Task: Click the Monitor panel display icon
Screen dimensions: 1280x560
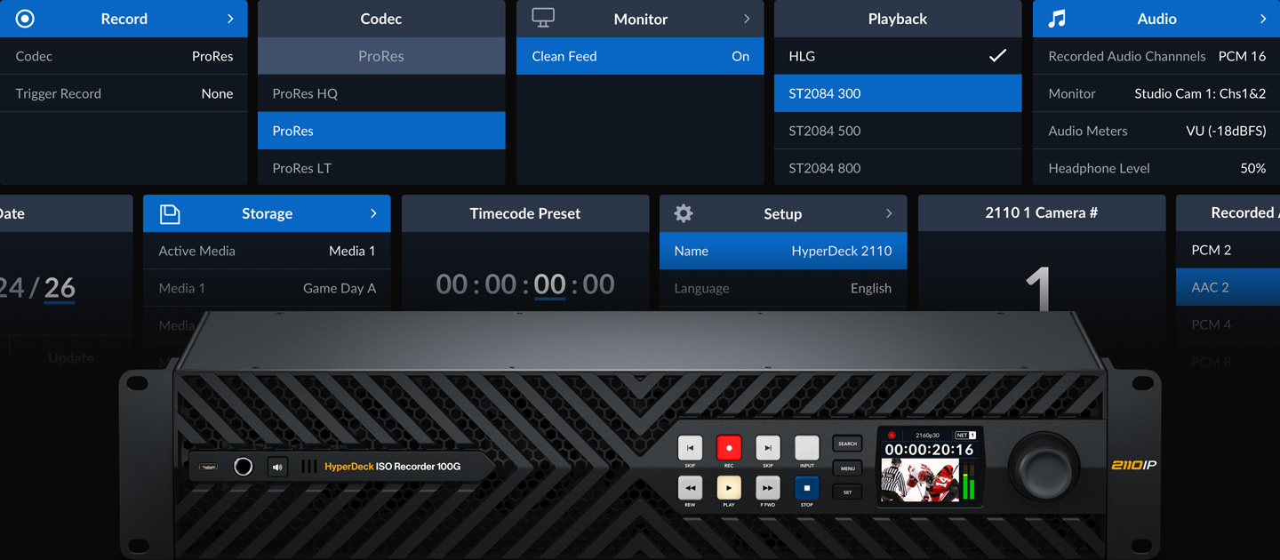Action: tap(543, 17)
